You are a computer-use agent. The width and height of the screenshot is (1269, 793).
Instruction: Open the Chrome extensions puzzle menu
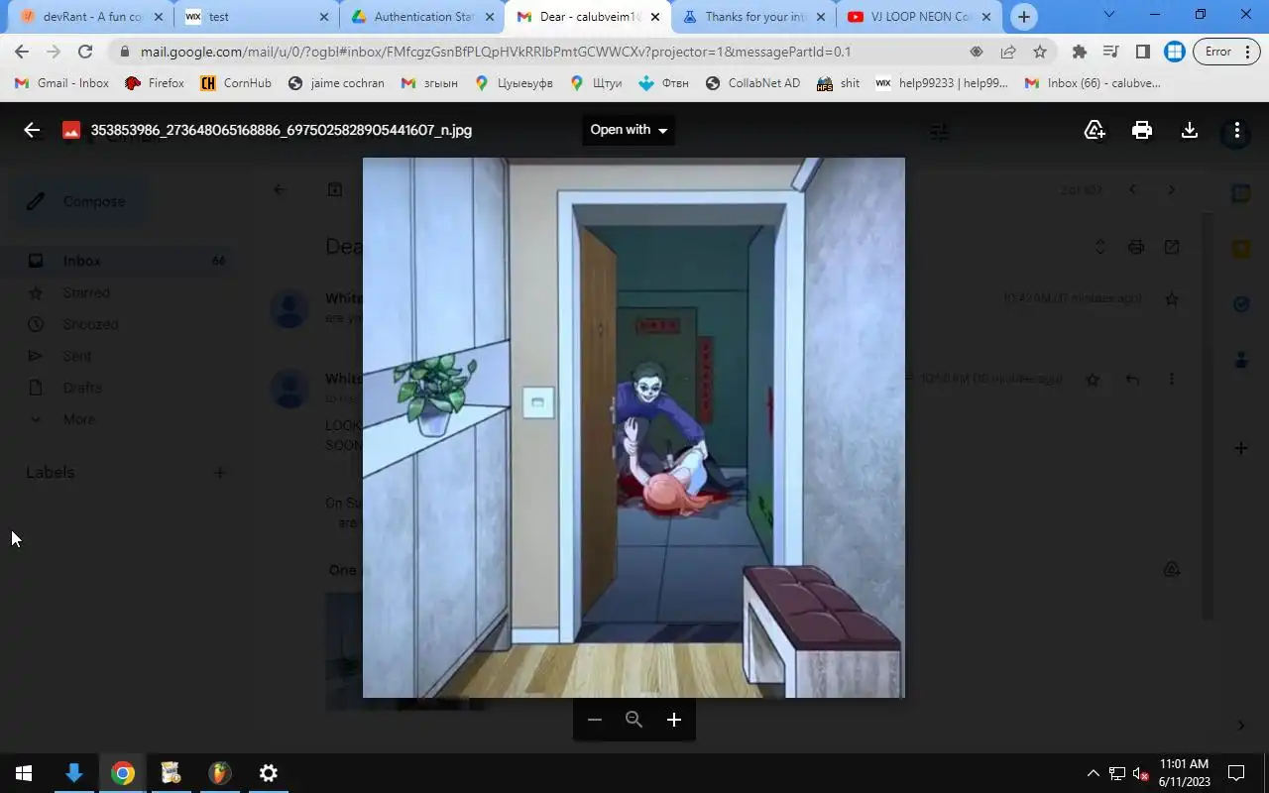1080,52
